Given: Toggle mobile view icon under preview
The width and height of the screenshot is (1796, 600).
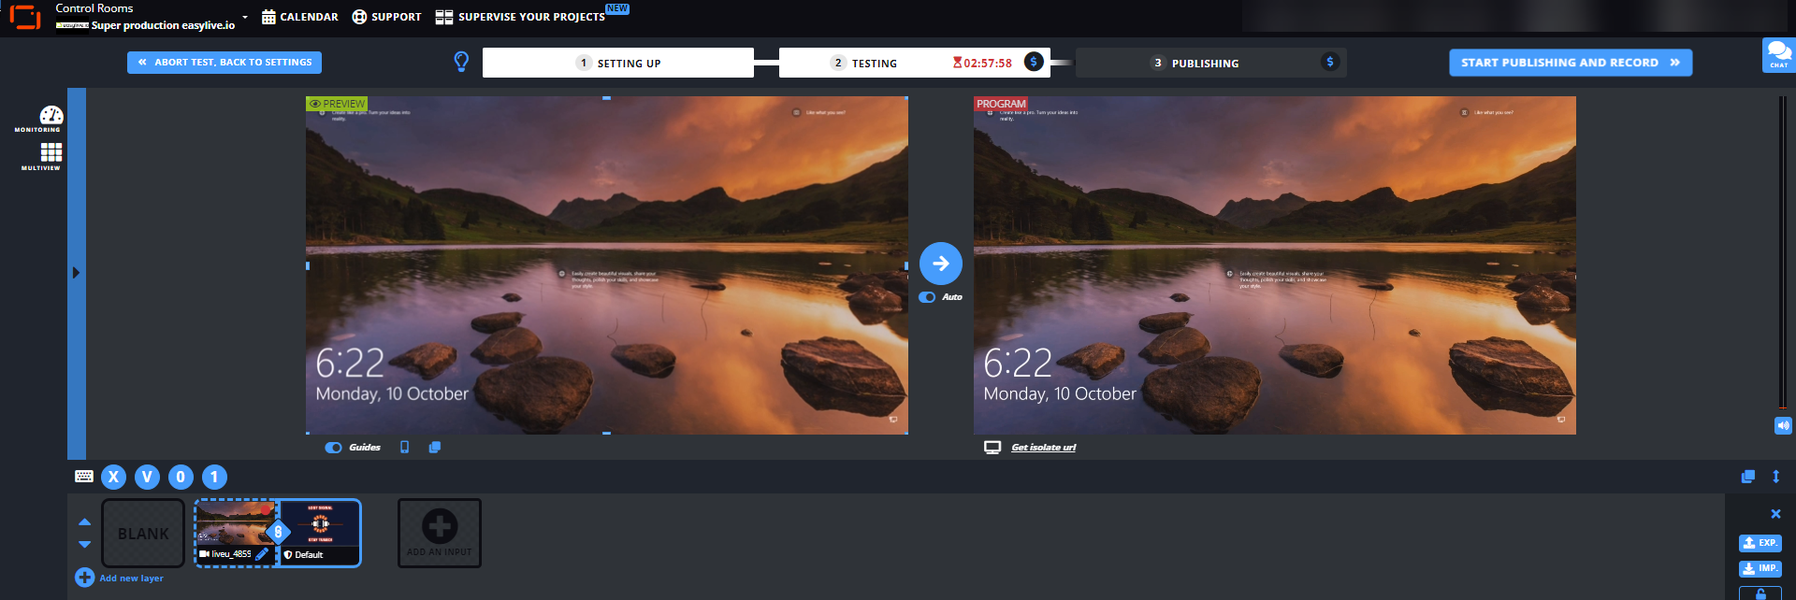Looking at the screenshot, I should (x=404, y=447).
